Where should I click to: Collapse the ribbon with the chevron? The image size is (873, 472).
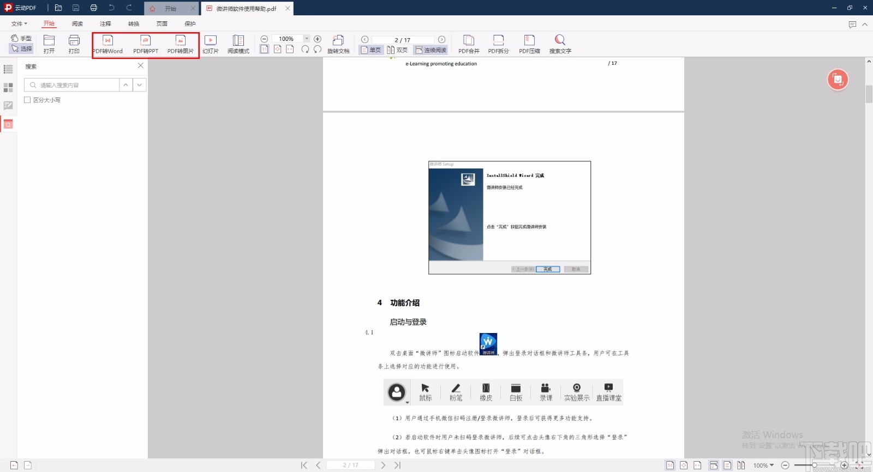click(x=865, y=25)
